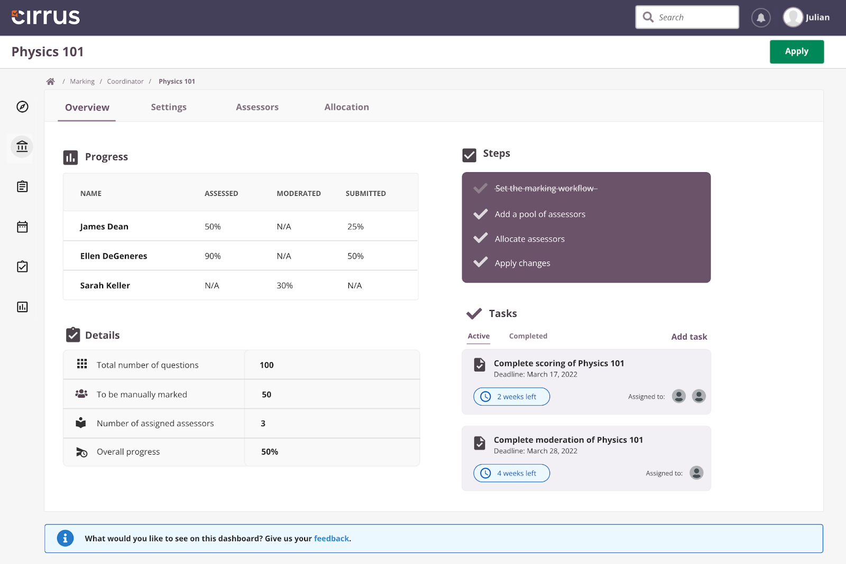This screenshot has height=564, width=846.
Task: Go to home via breadcrumb house icon
Action: (x=50, y=81)
